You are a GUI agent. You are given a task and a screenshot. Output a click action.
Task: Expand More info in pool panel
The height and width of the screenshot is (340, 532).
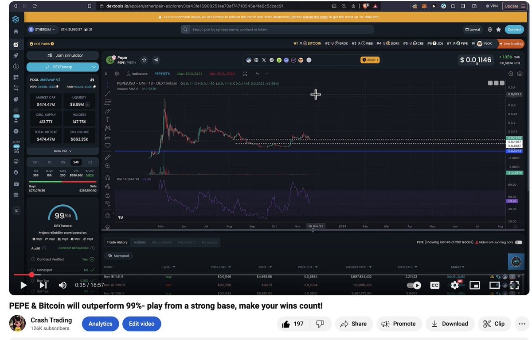tap(63, 151)
